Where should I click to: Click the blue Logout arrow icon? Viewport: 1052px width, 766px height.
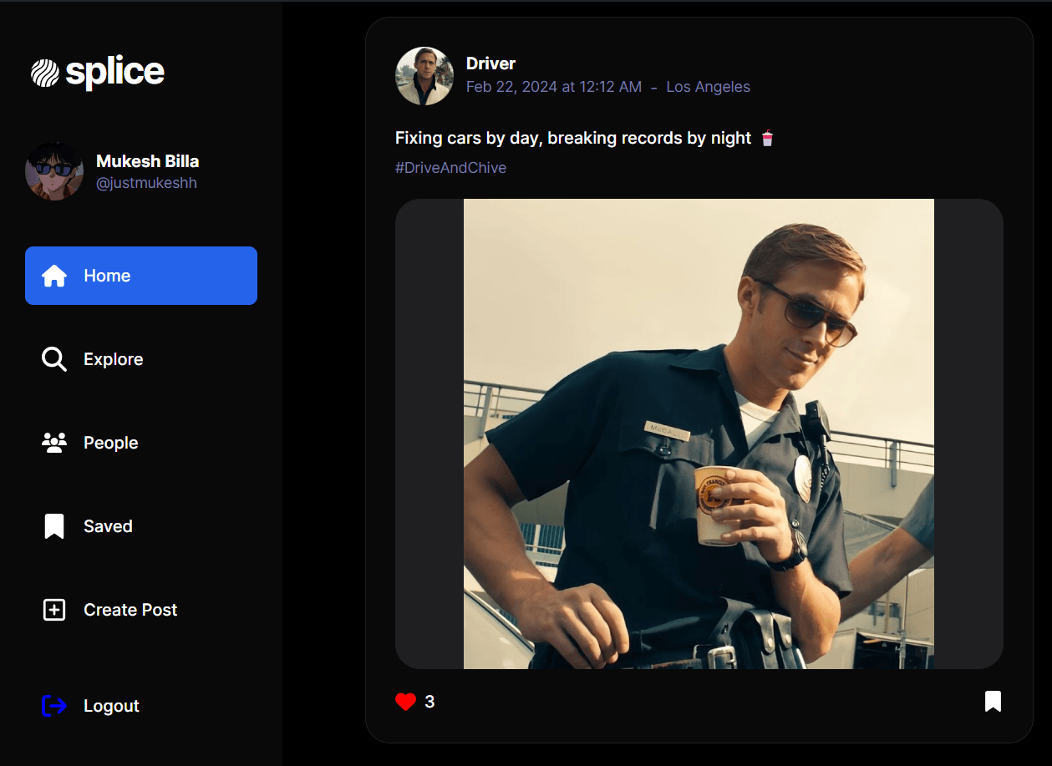54,706
